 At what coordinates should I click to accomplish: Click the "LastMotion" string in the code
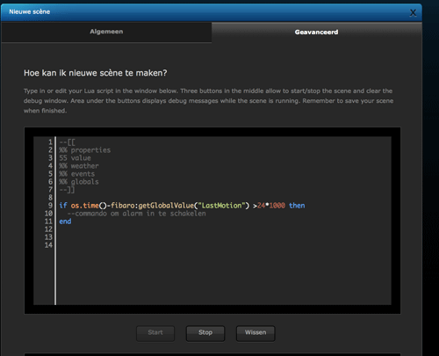[x=221, y=206]
